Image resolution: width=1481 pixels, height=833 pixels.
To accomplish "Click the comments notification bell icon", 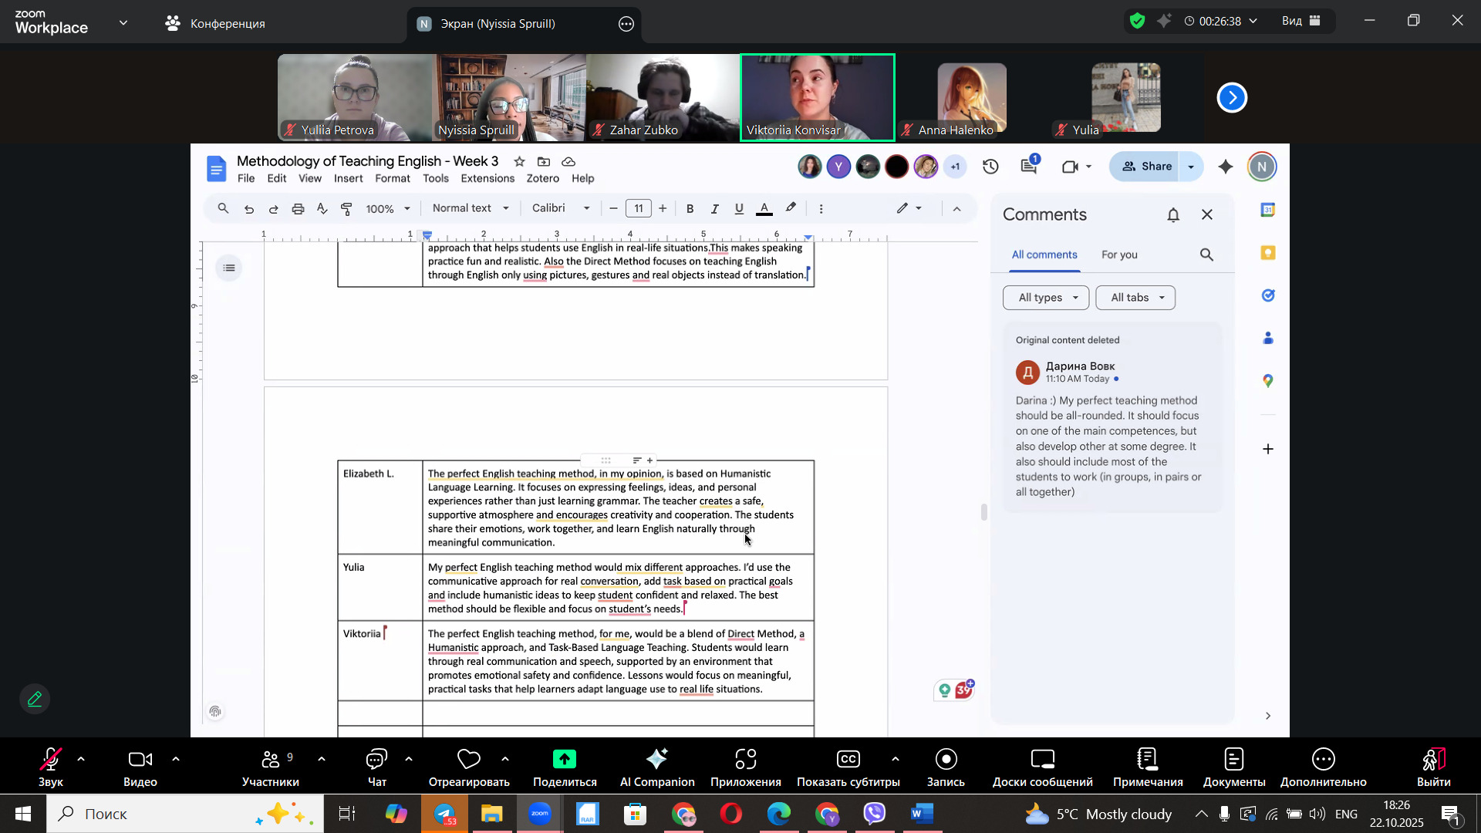I will tap(1173, 215).
